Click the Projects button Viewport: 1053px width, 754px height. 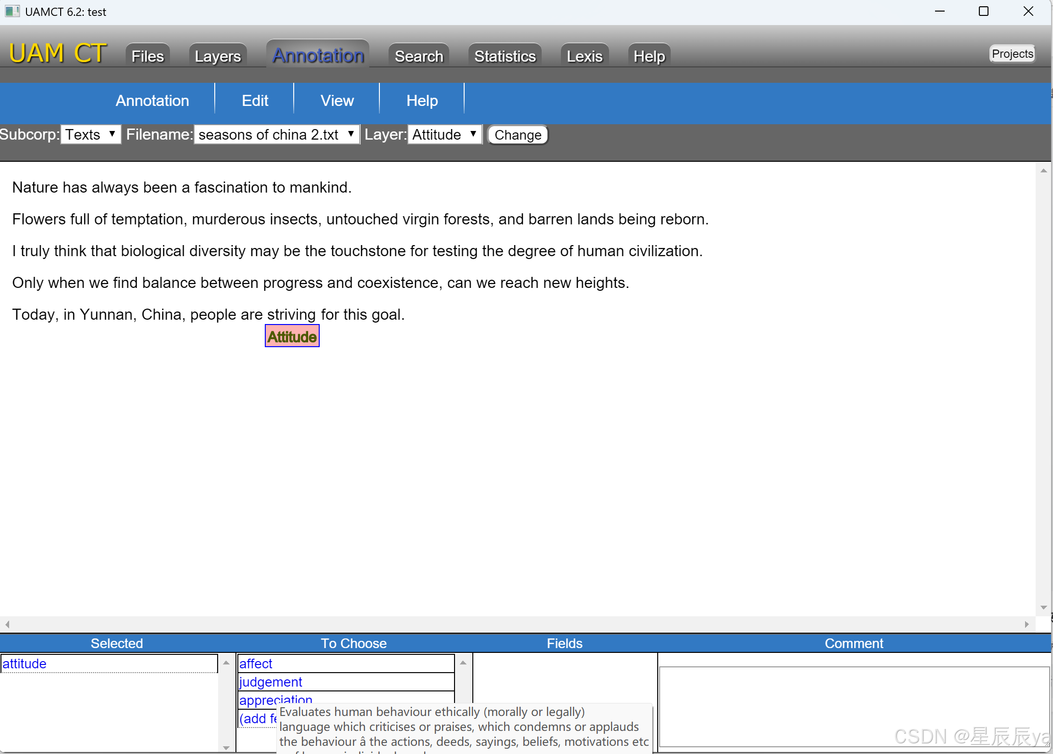point(1012,53)
